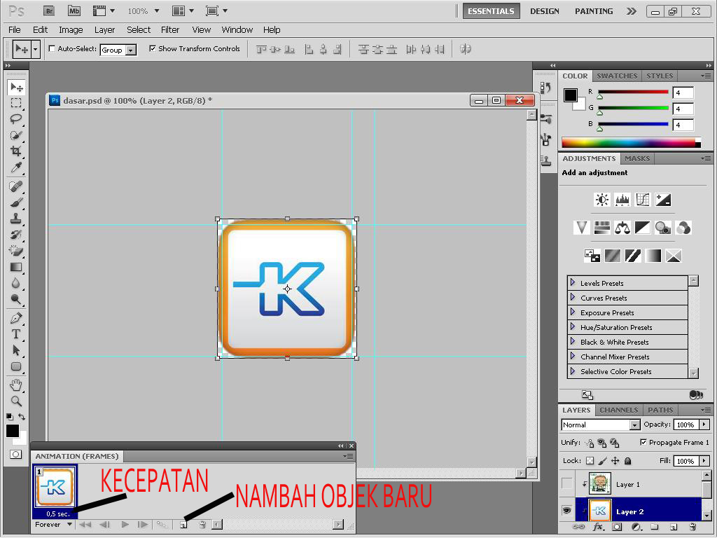Show Layer 1 visibility

[566, 483]
